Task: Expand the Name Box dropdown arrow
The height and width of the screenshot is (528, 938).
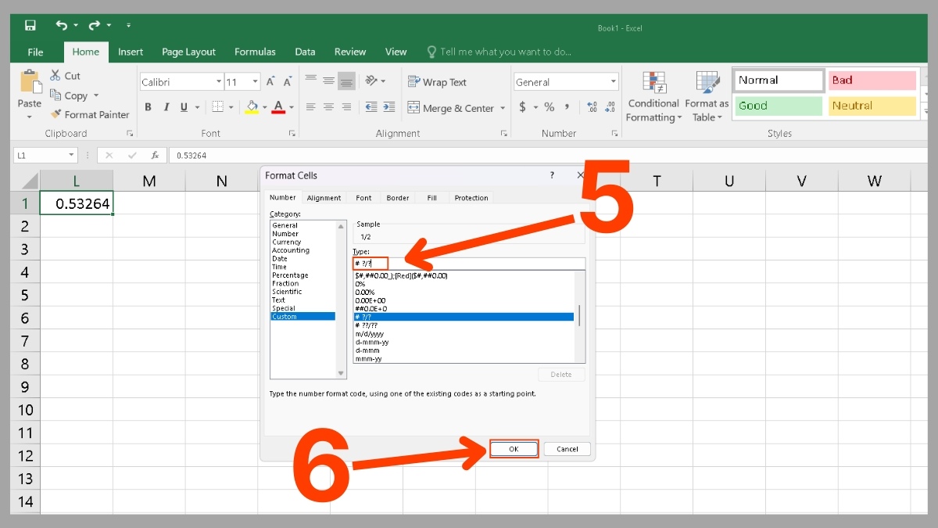Action: click(x=70, y=155)
